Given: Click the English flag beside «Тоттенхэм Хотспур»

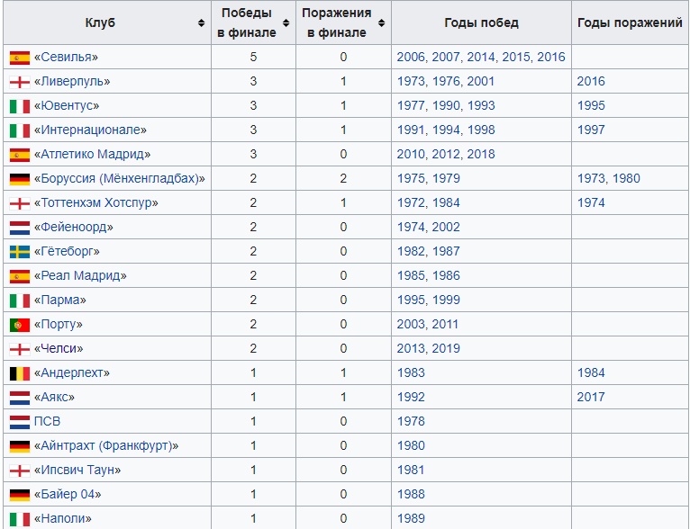Looking at the screenshot, I should 20,203.
